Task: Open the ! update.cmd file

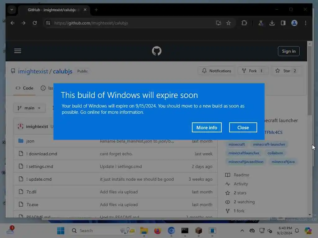Action: tap(39, 179)
